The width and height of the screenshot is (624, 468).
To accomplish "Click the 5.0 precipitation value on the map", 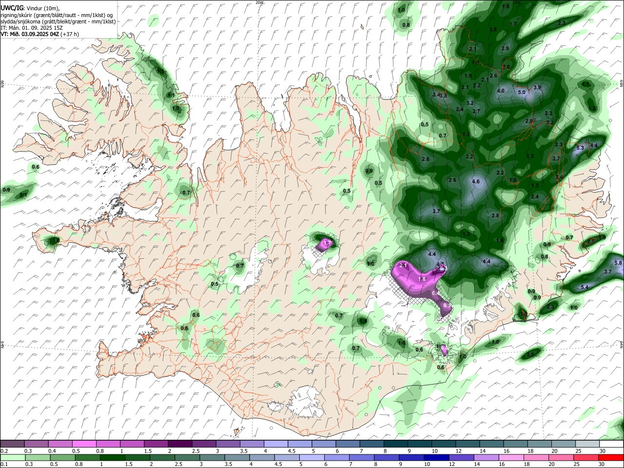I will click(x=522, y=92).
